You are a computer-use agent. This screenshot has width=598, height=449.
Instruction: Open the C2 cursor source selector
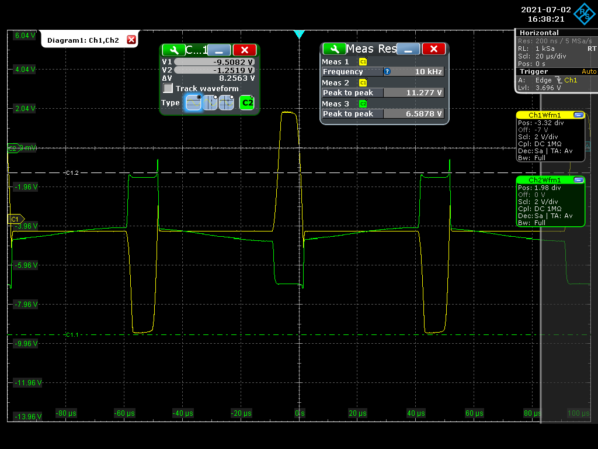pyautogui.click(x=248, y=103)
